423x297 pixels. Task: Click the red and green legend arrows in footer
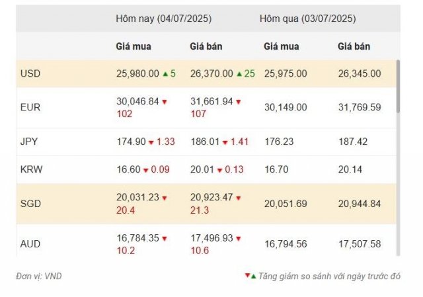tap(250, 276)
